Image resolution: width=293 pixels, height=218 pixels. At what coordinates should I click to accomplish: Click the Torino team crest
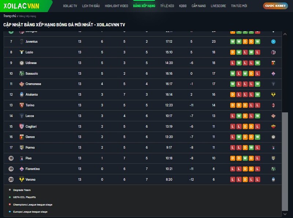[22, 105]
